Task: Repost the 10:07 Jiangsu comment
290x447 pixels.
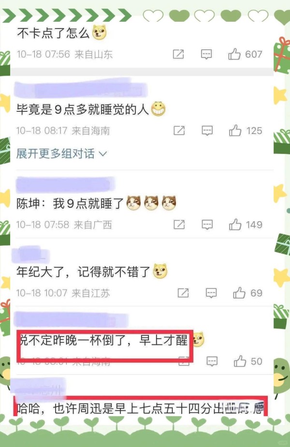Action: [x=183, y=293]
